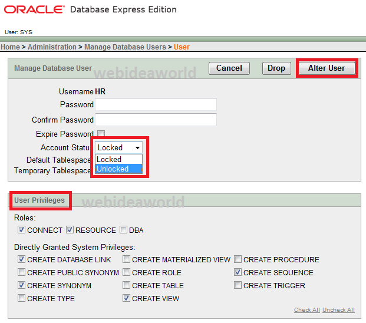Toggle the Expire Password checkbox

[x=101, y=134]
